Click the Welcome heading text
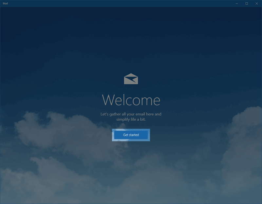Image resolution: width=262 pixels, height=204 pixels. click(131, 100)
